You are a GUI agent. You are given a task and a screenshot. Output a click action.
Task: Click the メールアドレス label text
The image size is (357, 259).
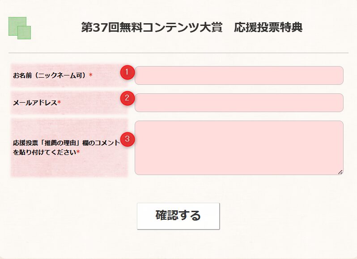(x=35, y=103)
